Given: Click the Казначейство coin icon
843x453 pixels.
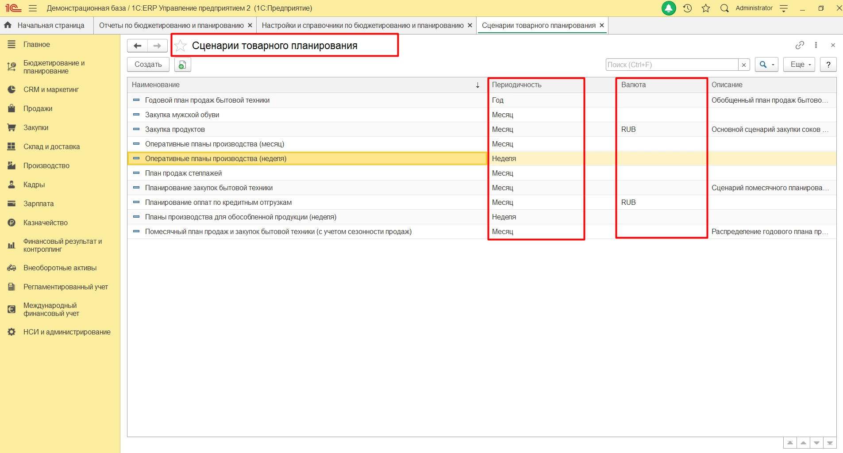Looking at the screenshot, I should click(x=12, y=223).
